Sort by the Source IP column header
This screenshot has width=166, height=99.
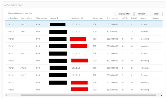tap(54, 18)
